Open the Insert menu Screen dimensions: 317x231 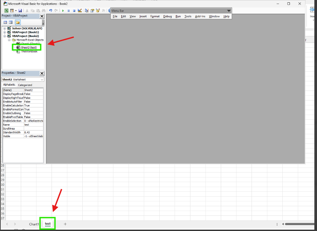point(143,17)
